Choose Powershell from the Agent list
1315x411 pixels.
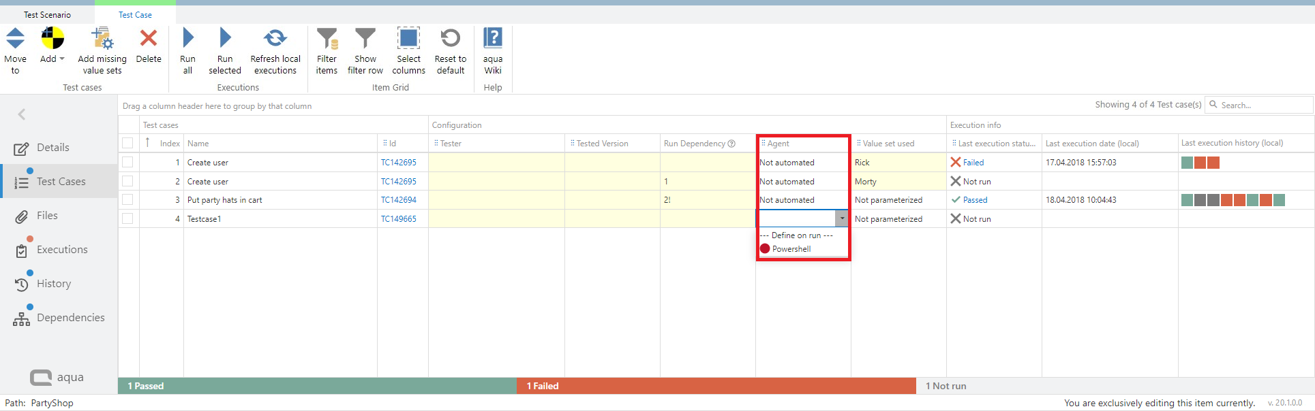(791, 249)
